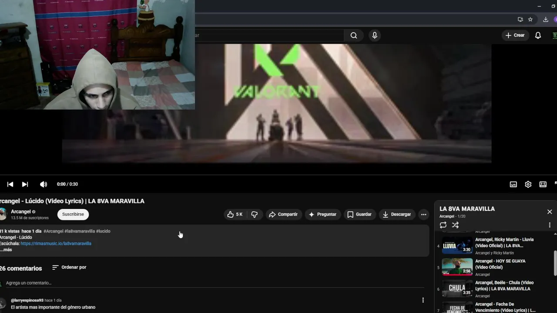
Task: Click the YouTube search input field
Action: [269, 35]
